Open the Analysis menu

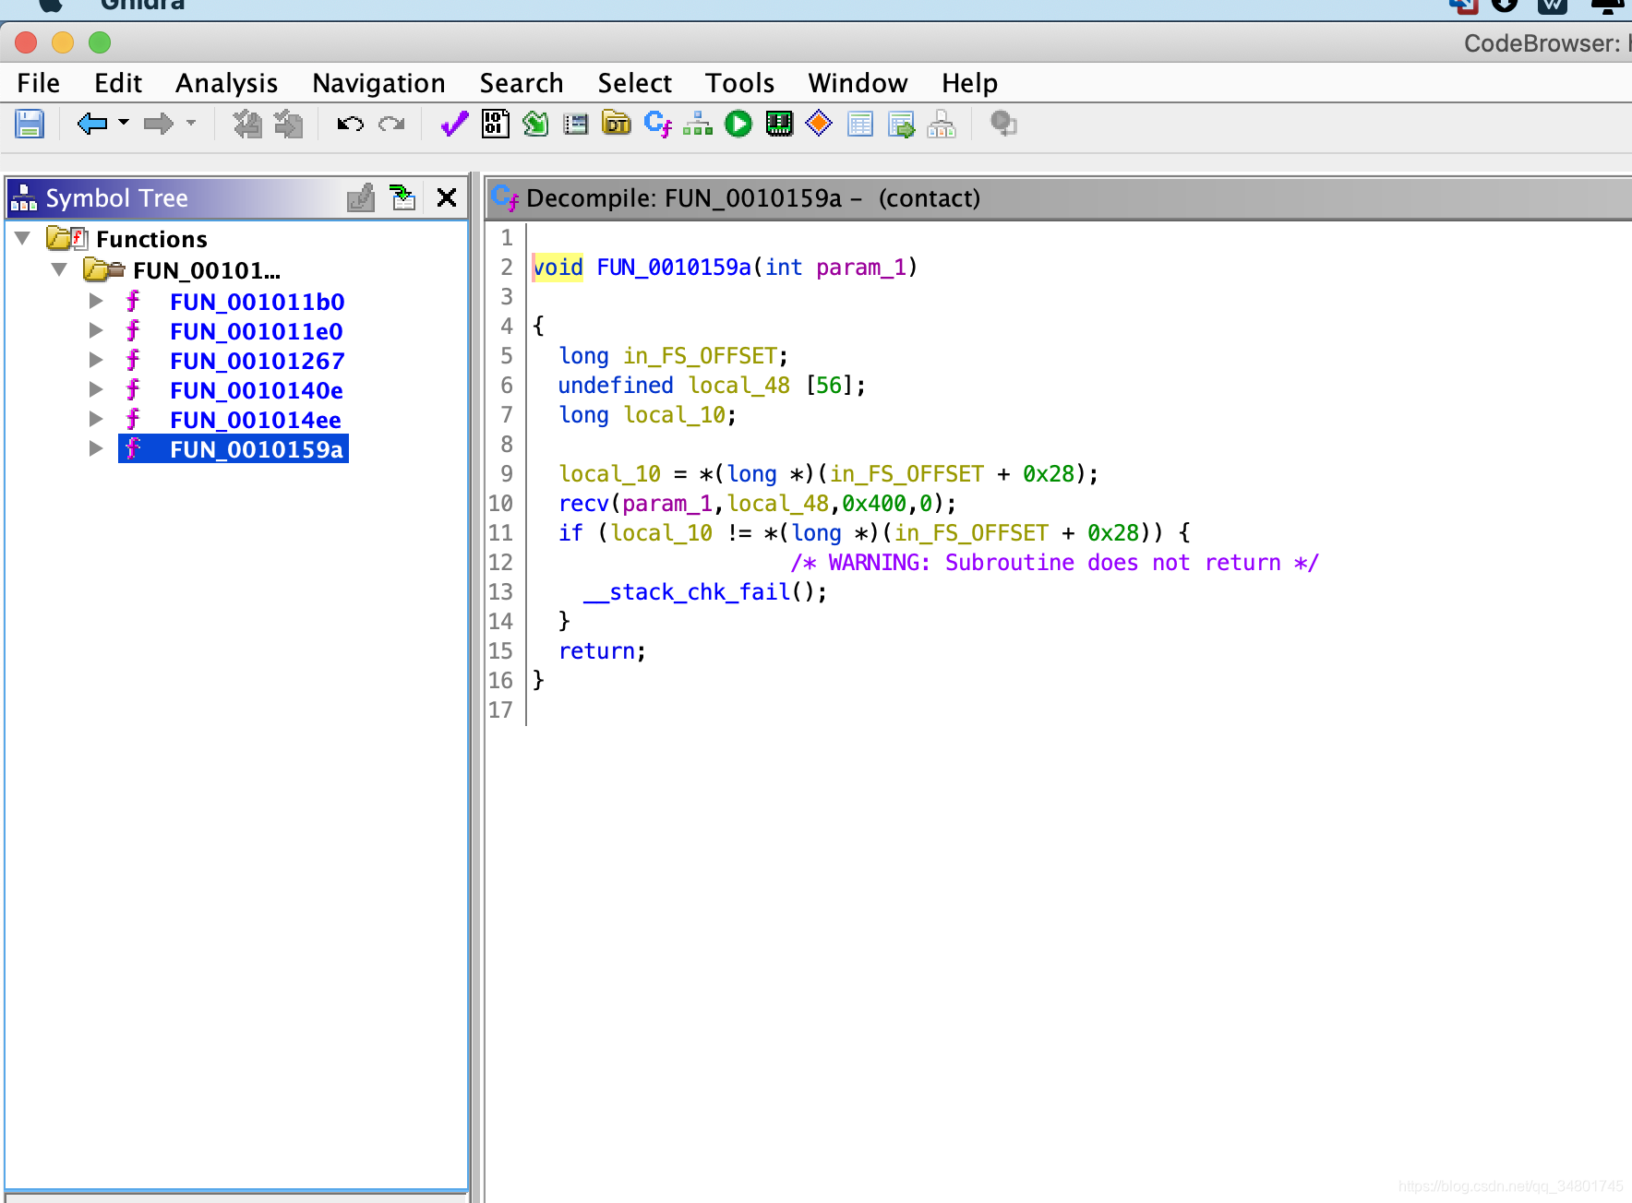tap(227, 83)
